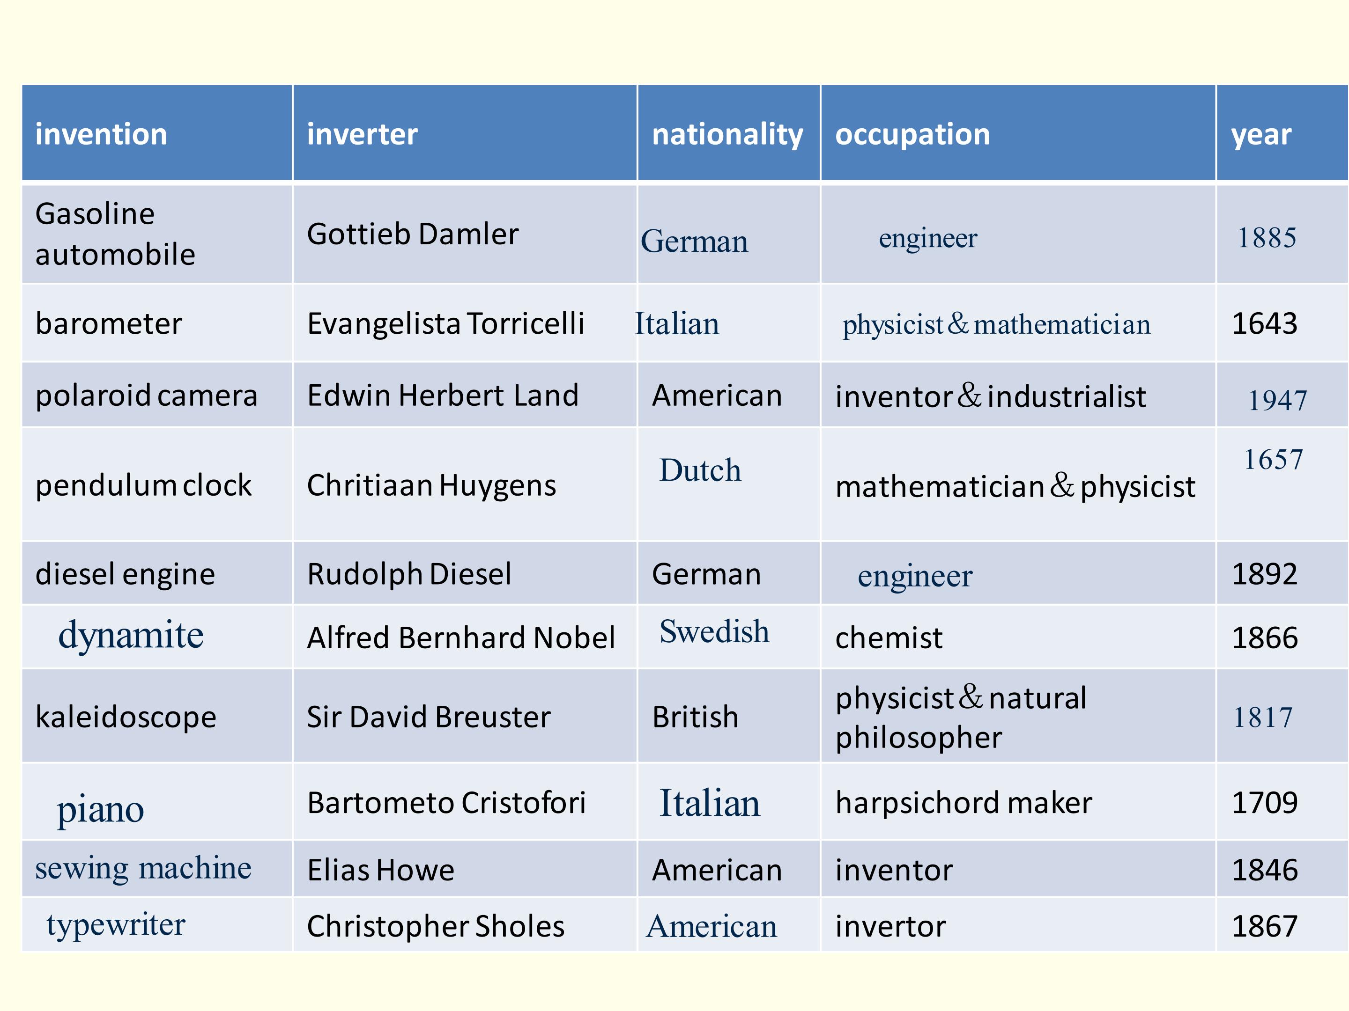Select the 'Swedish' nationality text
The height and width of the screenshot is (1011, 1349).
click(714, 631)
